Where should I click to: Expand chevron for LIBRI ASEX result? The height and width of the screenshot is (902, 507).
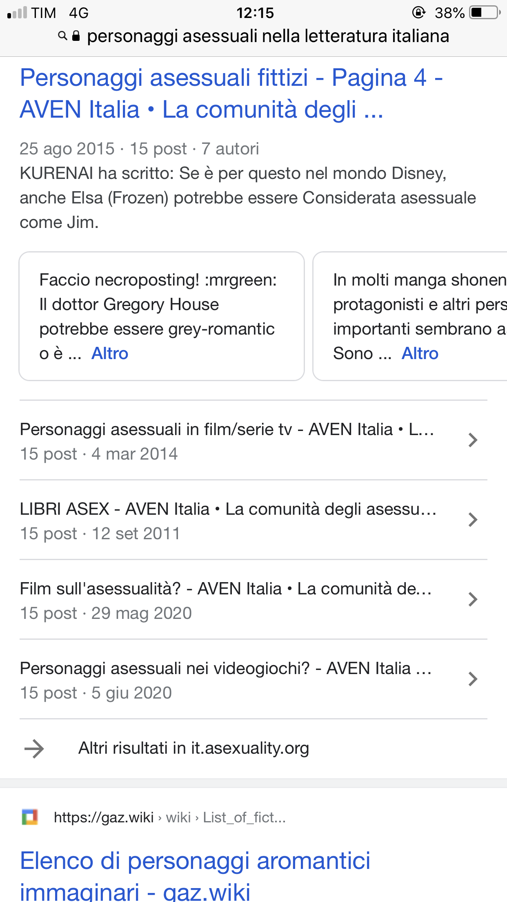tap(473, 520)
